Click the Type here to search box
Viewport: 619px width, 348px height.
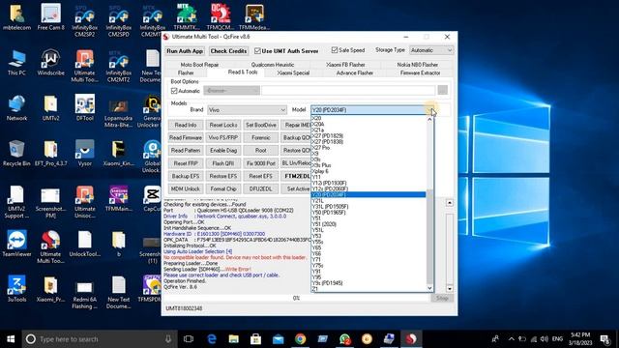[100, 339]
